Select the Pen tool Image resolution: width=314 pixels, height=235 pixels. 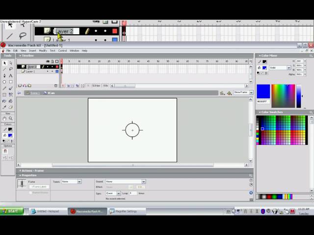[x=4, y=76]
